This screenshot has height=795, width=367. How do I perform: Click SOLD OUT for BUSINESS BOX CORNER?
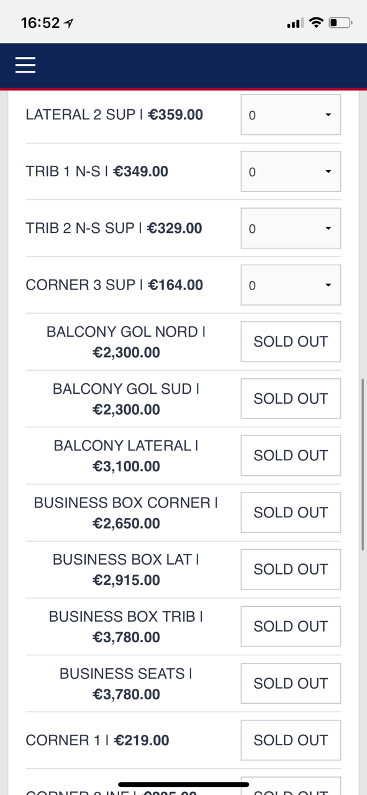291,512
